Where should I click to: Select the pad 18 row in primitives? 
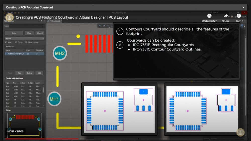[24, 103]
